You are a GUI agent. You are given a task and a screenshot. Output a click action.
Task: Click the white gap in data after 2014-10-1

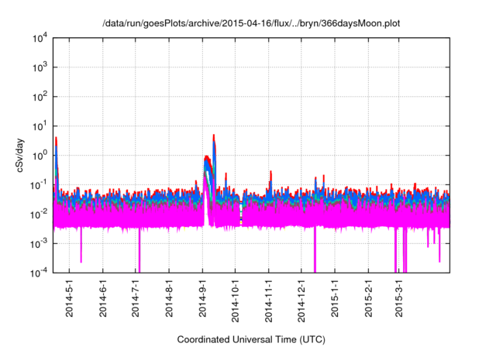pyautogui.click(x=241, y=215)
